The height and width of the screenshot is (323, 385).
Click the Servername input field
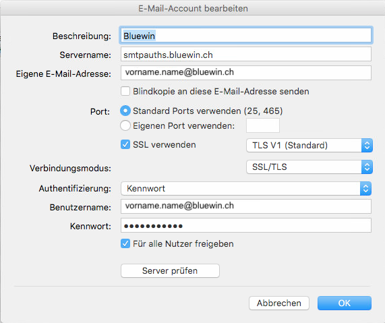pyautogui.click(x=246, y=55)
